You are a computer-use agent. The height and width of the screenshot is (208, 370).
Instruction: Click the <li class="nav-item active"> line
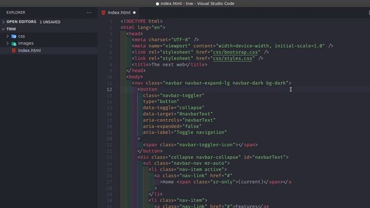[x=187, y=169]
